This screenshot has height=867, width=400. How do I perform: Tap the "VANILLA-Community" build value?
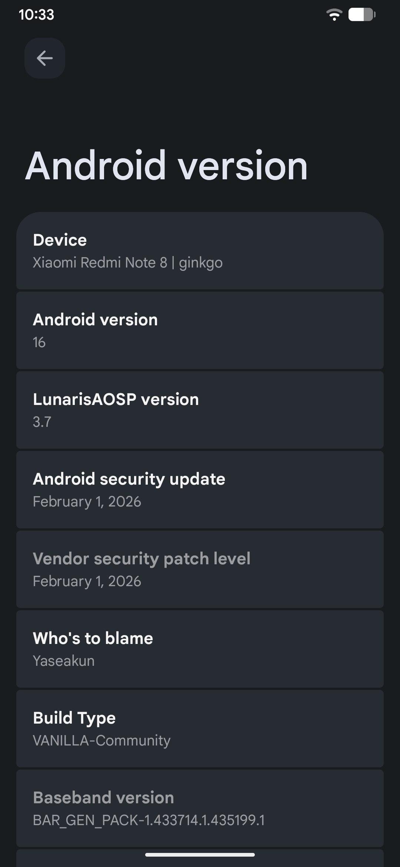(102, 741)
